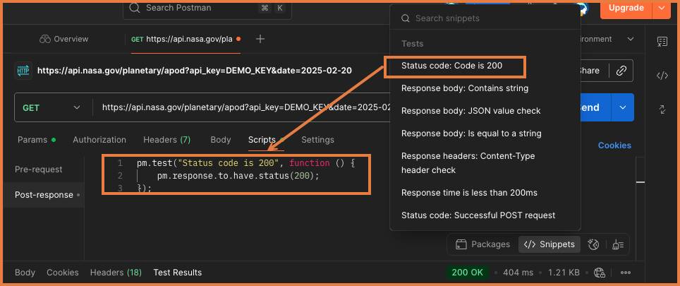The width and height of the screenshot is (680, 286).
Task: Click the 'Tests' snippets category heading
Action: [412, 43]
